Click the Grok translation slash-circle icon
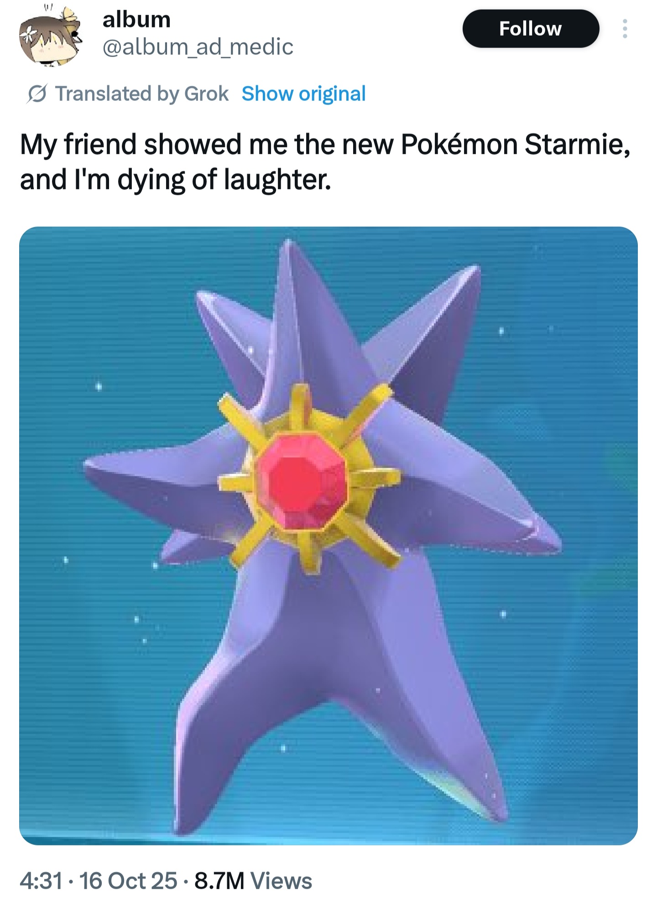Screen dimensions: 657x901 pos(37,94)
